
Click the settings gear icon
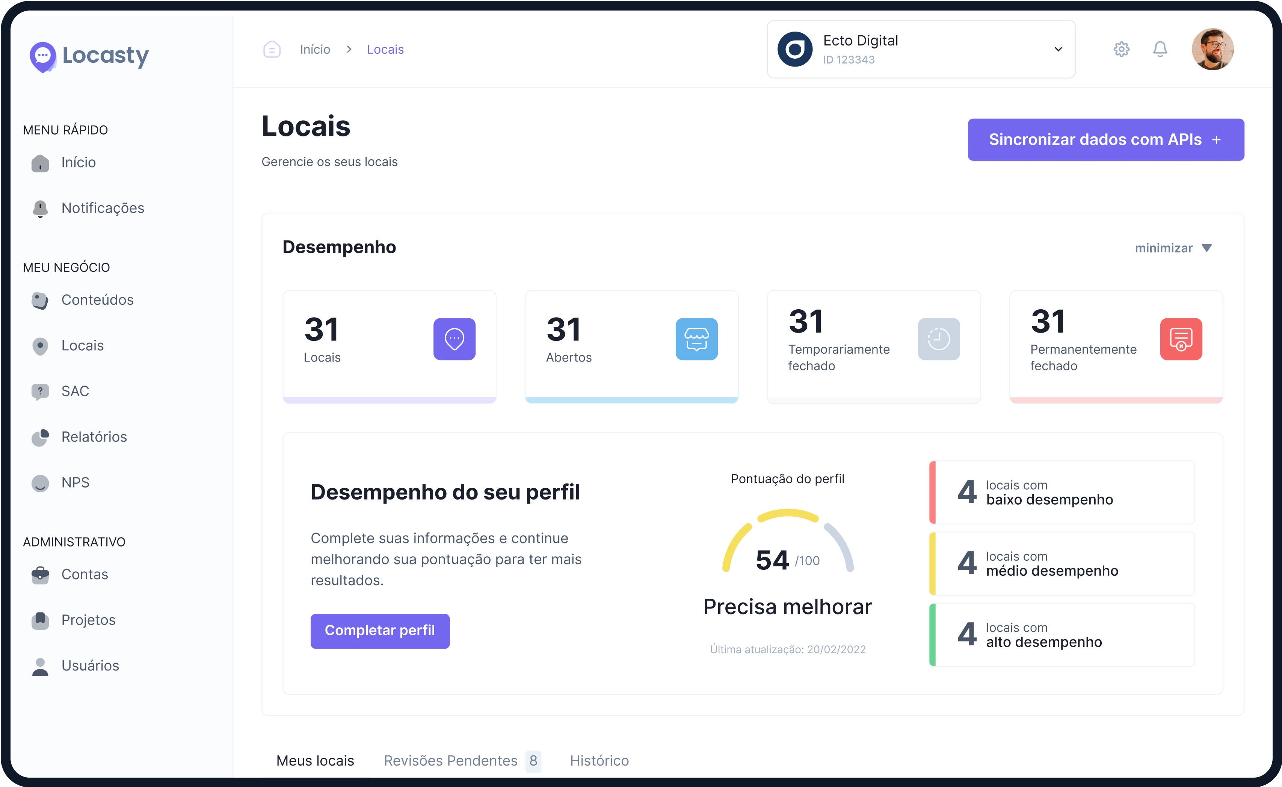(x=1121, y=50)
